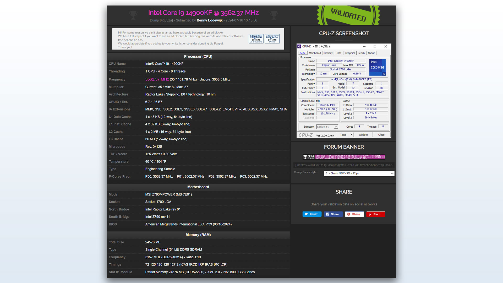
Task: Select the forum banner URL code field
Action: [x=344, y=165]
